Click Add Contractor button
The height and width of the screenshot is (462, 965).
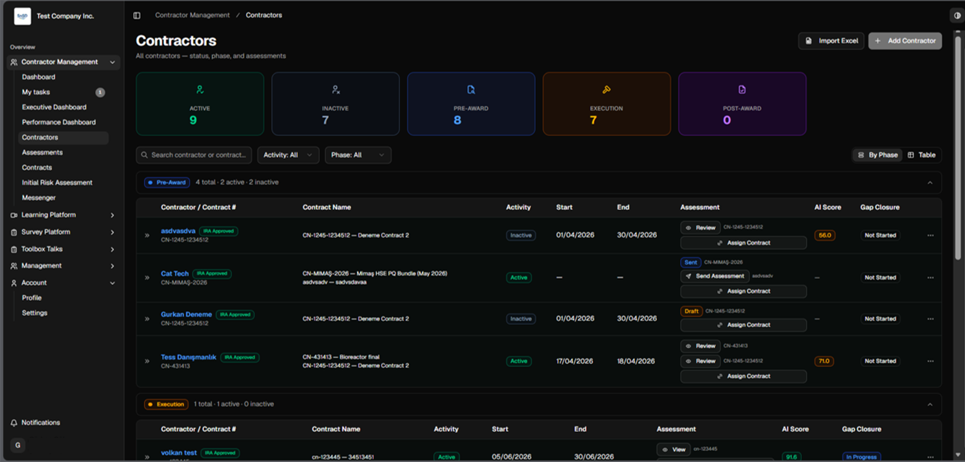pyautogui.click(x=905, y=41)
